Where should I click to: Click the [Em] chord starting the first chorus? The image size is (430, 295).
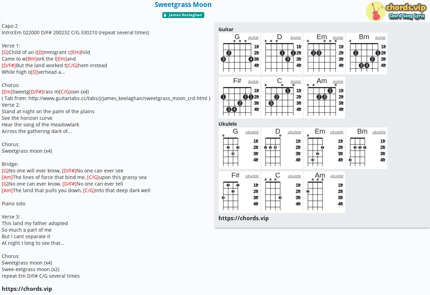(x=7, y=92)
